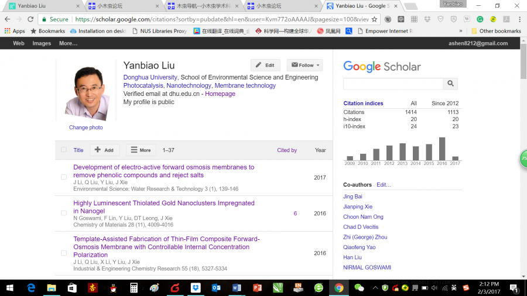Viewport: 527px width, 296px height.
Task: Open the Photocatalysis interest link
Action: [143, 85]
